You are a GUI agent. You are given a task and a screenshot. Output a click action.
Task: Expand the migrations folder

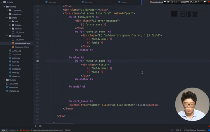[x=7, y=14]
